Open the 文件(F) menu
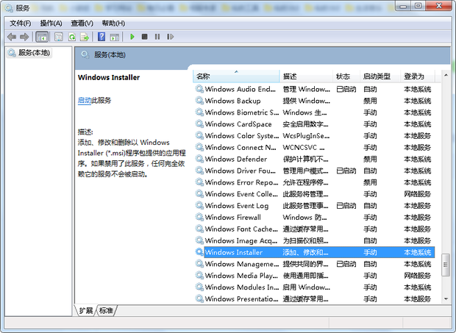The image size is (456, 333). (21, 23)
